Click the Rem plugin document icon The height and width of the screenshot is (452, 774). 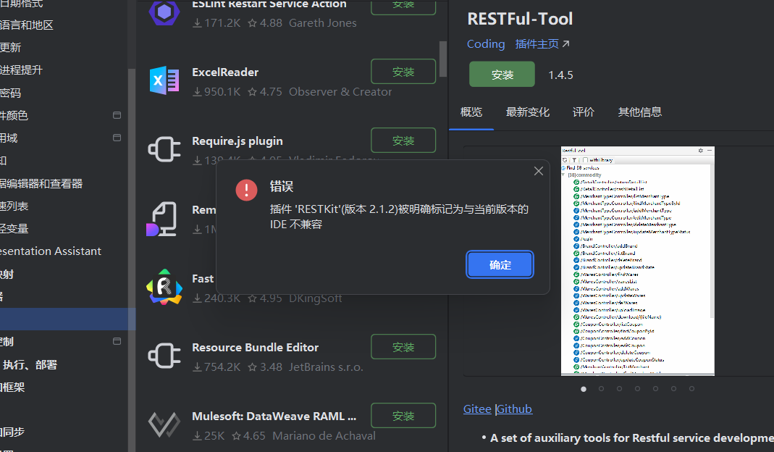tap(162, 219)
